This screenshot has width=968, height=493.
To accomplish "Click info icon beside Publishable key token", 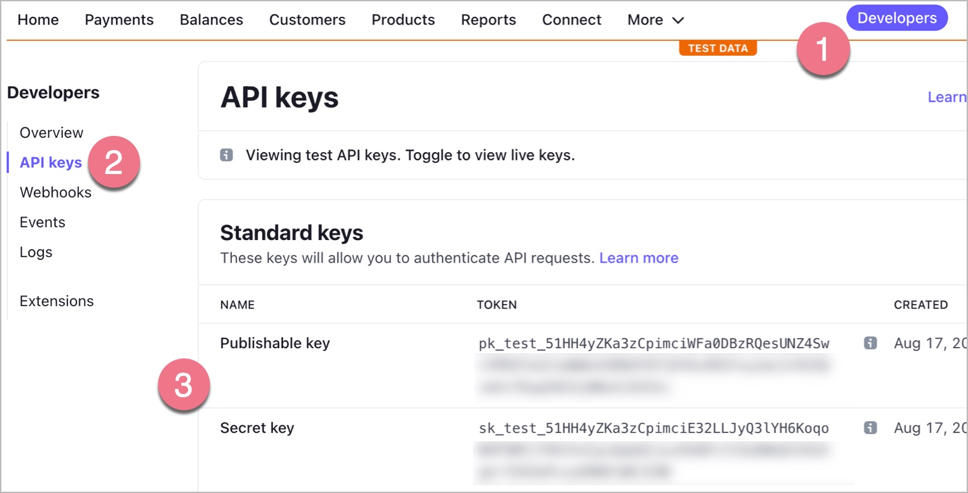I will pyautogui.click(x=870, y=343).
